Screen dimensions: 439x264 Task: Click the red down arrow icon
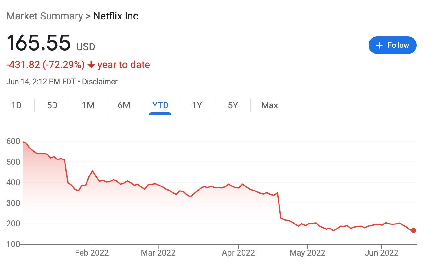tap(91, 65)
